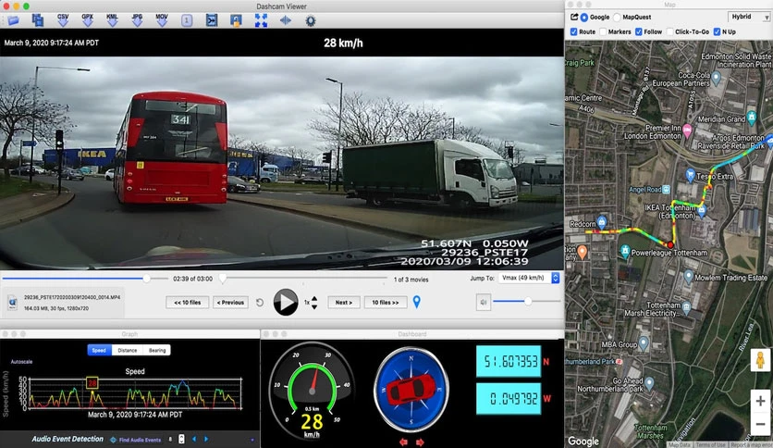Image resolution: width=773 pixels, height=448 pixels.
Task: Adjust the audio events count stepper
Action: [x=181, y=439]
